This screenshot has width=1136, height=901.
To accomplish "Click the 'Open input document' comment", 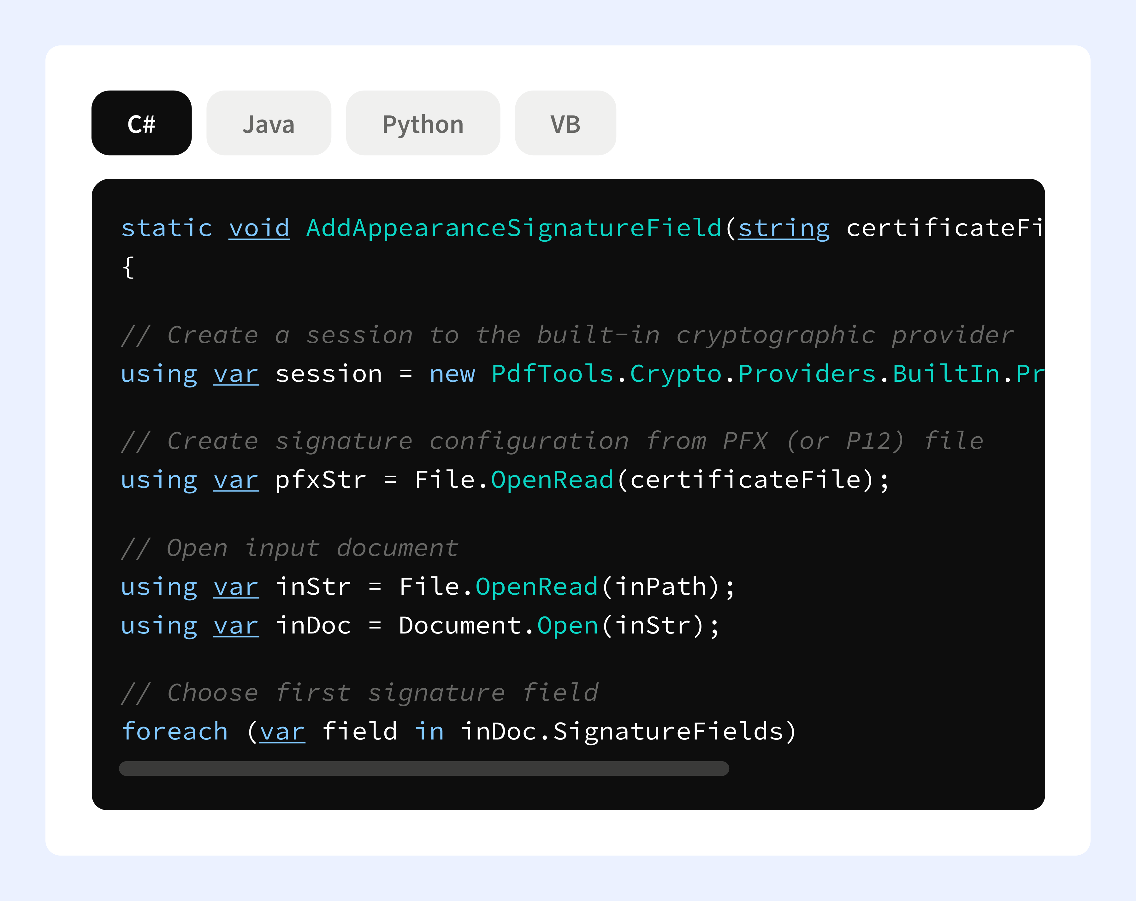I will pos(290,548).
